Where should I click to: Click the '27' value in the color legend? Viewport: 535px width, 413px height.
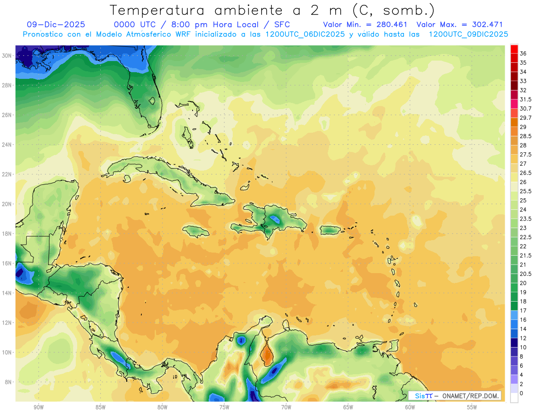click(523, 164)
